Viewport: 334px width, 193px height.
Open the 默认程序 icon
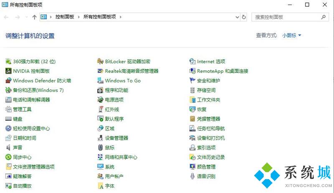coord(100,119)
